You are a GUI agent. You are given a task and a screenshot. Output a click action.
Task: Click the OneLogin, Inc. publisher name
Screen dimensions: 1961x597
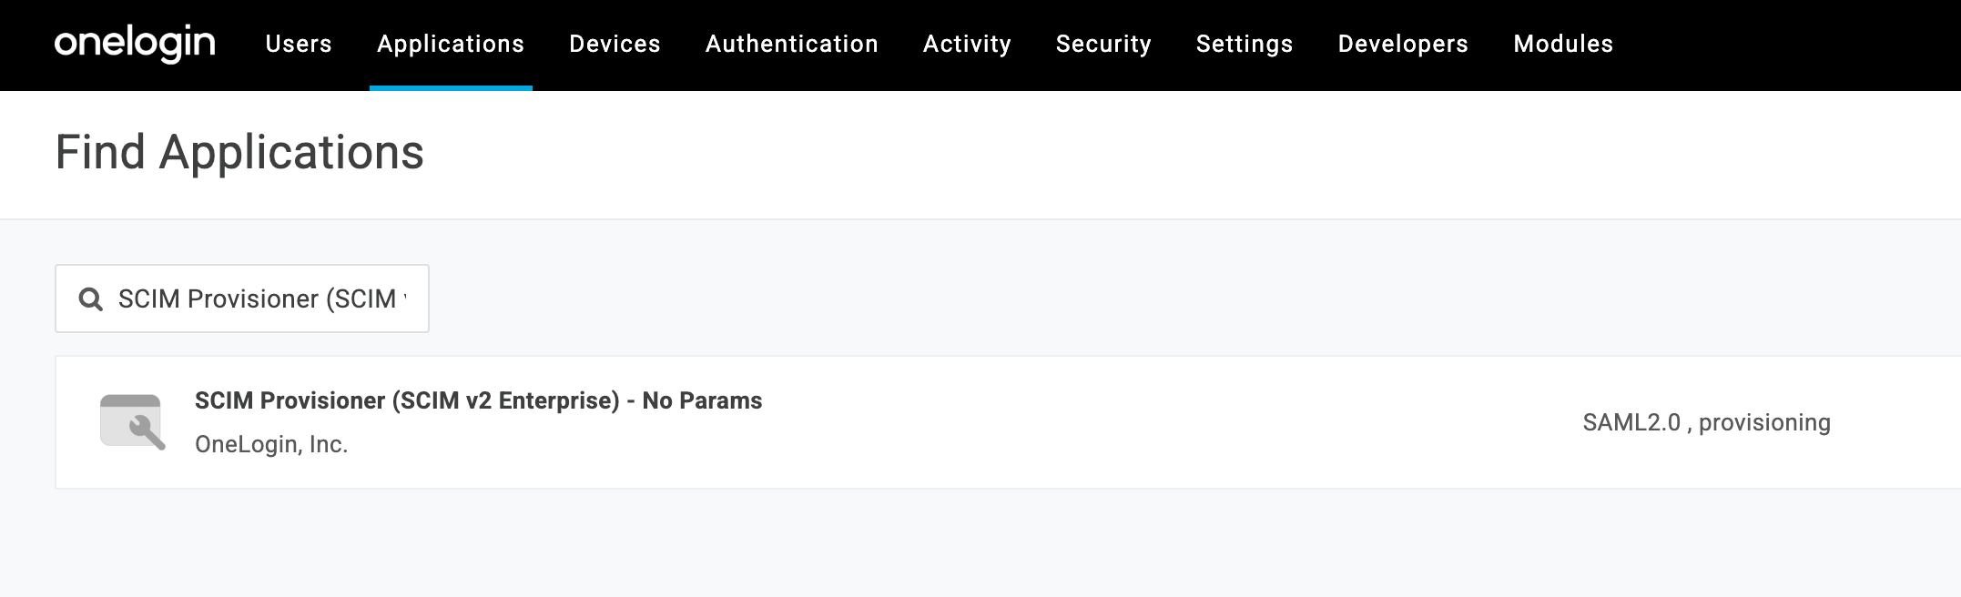(x=270, y=443)
